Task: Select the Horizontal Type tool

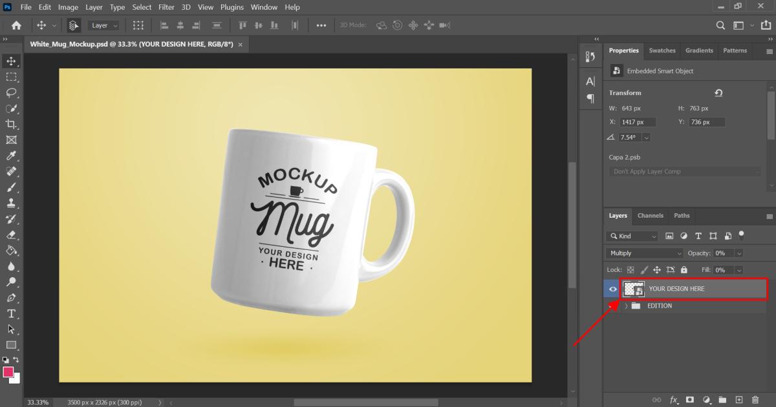Action: pos(11,313)
